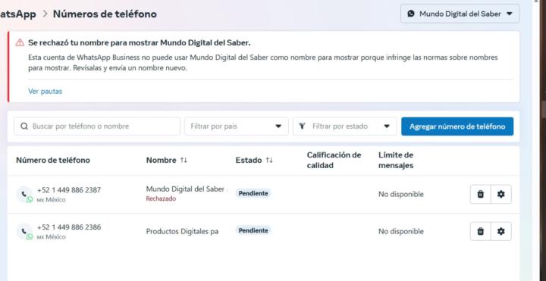The height and width of the screenshot is (281, 546).
Task: Focus the Buscar por teléfono o nombre field
Action: coord(97,126)
